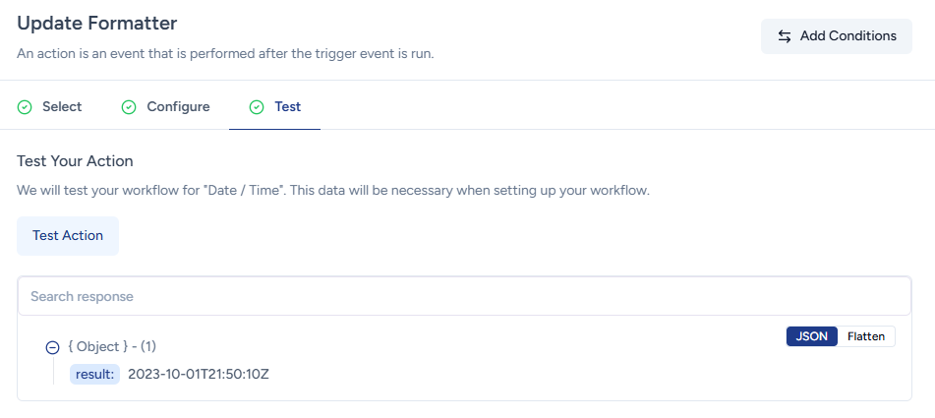Click the action description text below the title

[x=225, y=53]
